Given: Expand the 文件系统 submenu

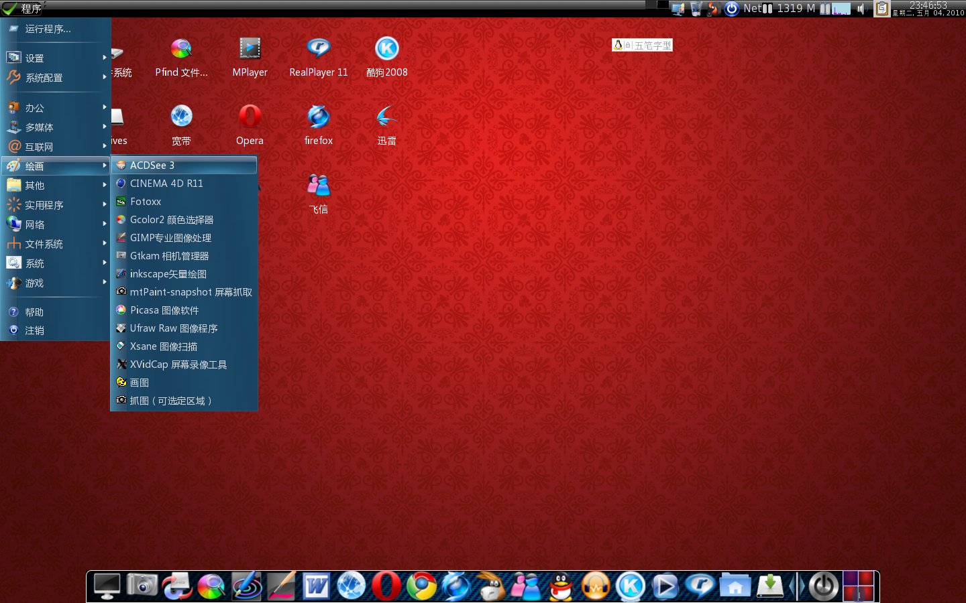Looking at the screenshot, I should coord(56,244).
